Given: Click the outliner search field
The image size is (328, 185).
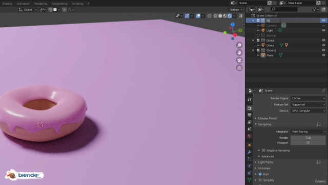Looking at the screenshot, I should pos(284,9).
